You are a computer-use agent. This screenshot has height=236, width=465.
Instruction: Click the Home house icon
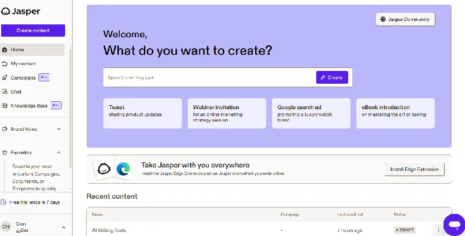pos(5,50)
